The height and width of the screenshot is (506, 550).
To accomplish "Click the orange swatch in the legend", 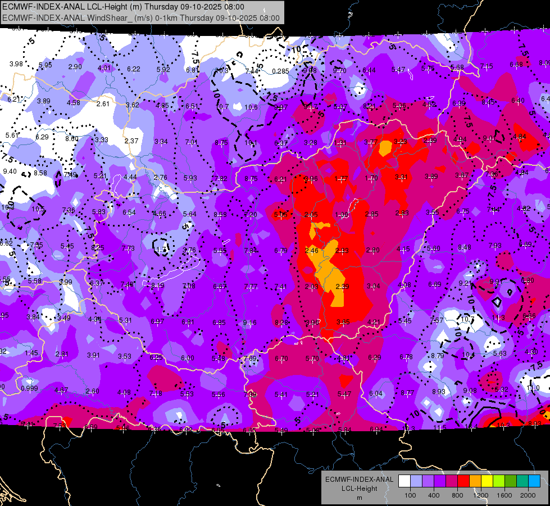I will point(475,481).
